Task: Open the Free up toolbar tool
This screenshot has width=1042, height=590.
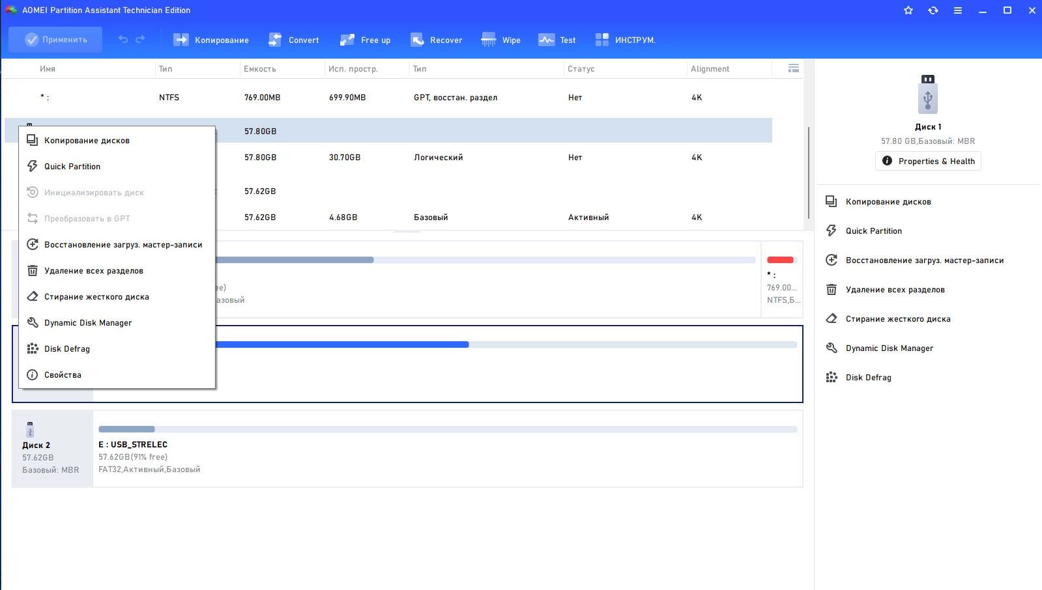Action: (x=365, y=40)
